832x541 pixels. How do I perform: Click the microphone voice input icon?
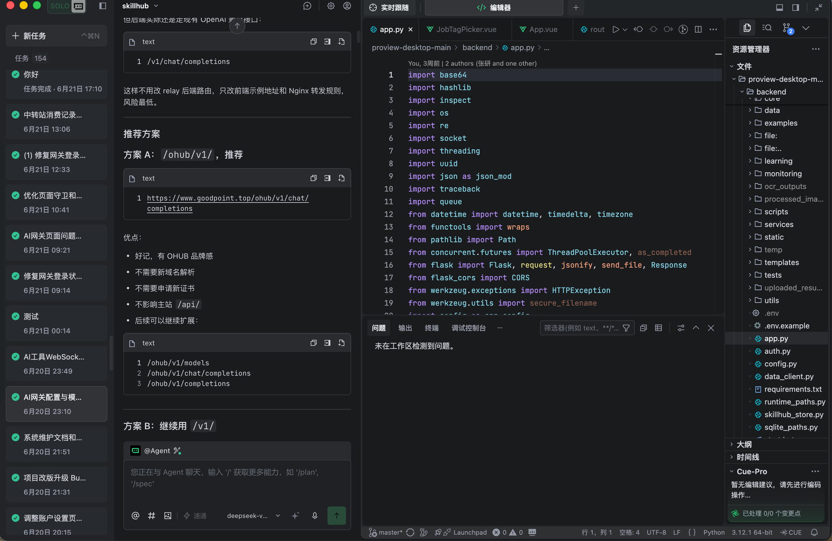315,515
